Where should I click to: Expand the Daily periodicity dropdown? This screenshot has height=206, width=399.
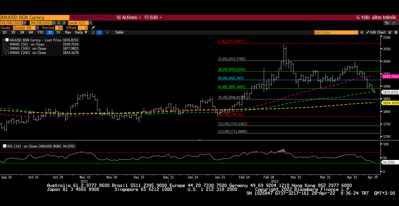pos(81,32)
